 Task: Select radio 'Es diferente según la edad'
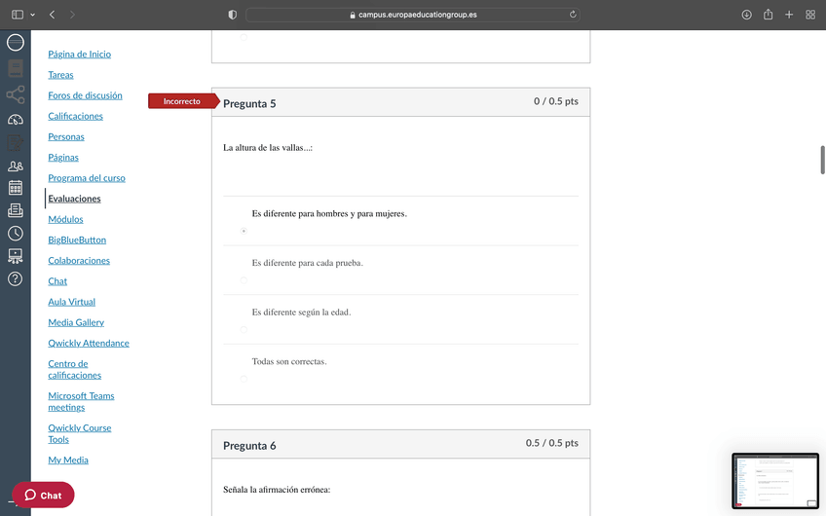coord(244,330)
